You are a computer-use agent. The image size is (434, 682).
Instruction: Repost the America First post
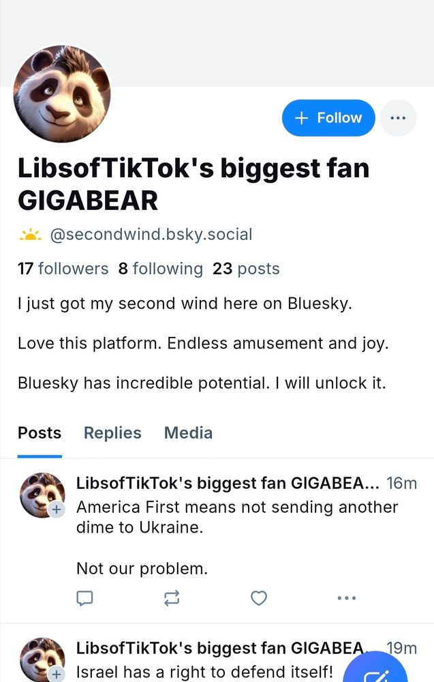click(172, 598)
